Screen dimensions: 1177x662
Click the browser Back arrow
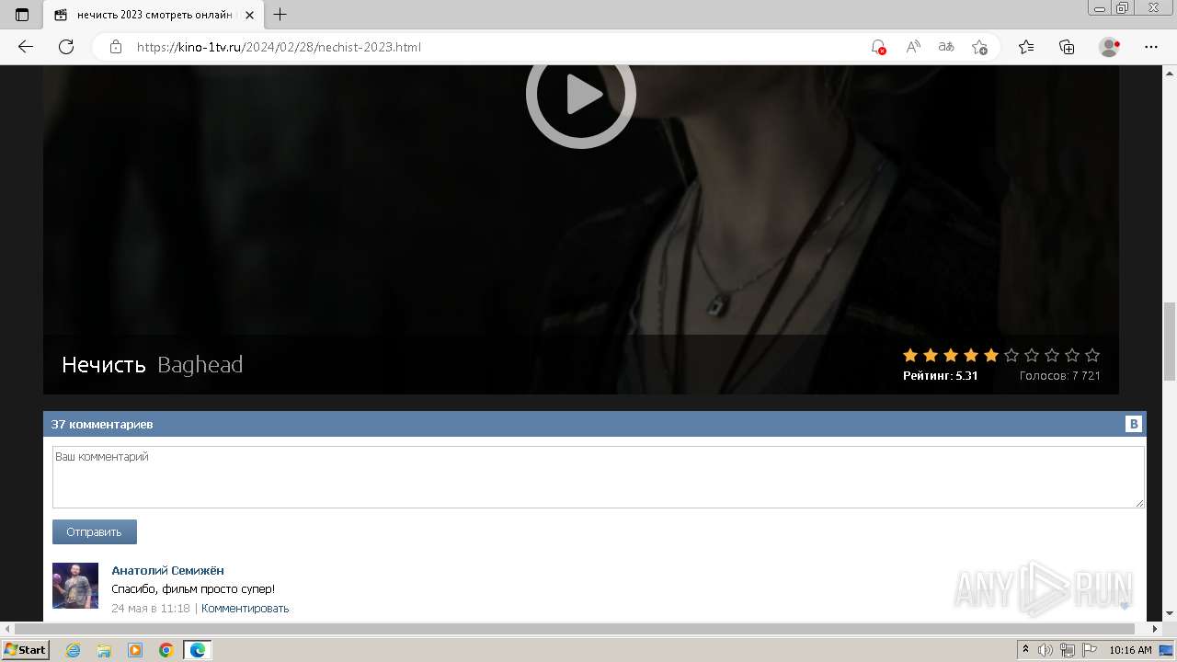[x=26, y=47]
